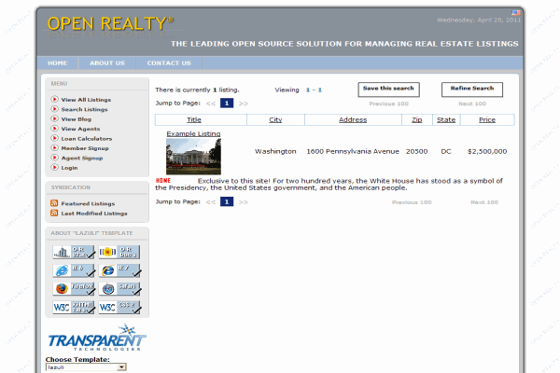The width and height of the screenshot is (560, 373).
Task: Select Agent Signup in the menu
Action: tap(82, 158)
